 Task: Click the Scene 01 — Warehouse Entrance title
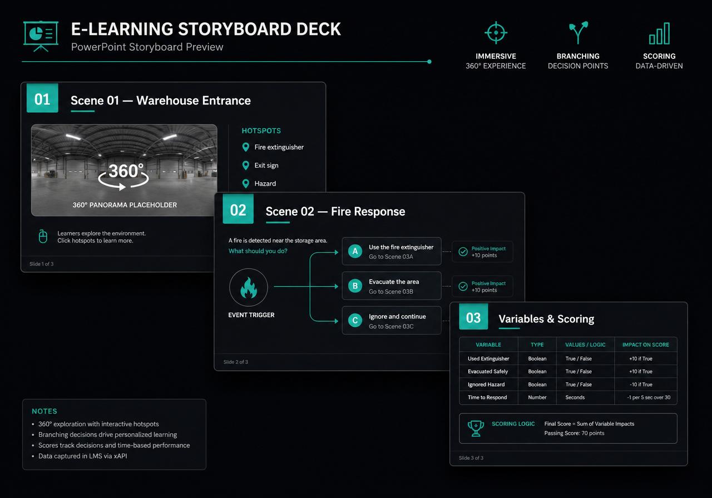[161, 101]
